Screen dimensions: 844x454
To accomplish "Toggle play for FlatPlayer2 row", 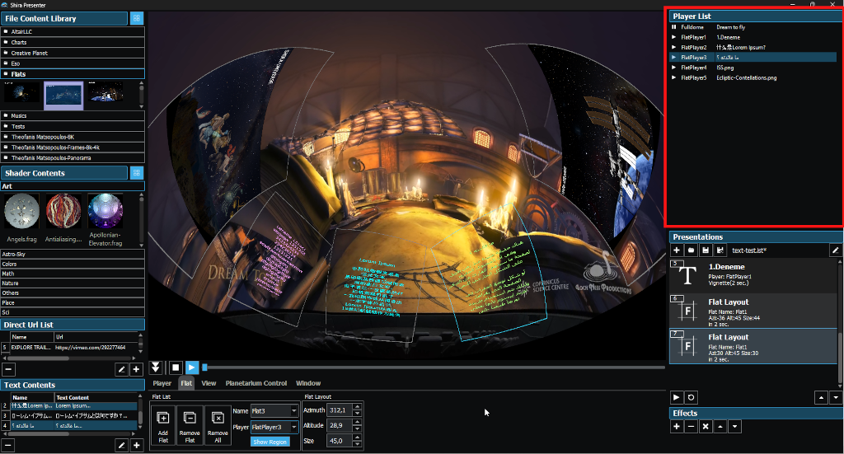I will (x=674, y=47).
